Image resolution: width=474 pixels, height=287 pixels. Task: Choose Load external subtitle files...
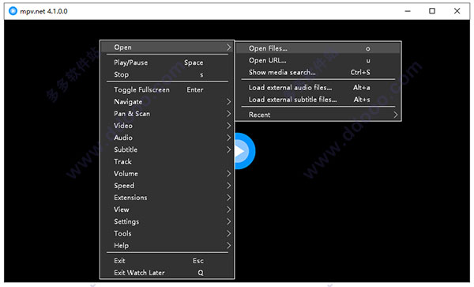click(x=318, y=100)
